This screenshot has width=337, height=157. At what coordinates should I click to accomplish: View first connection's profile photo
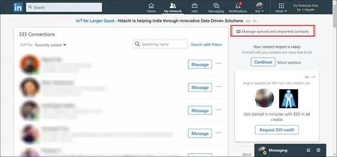(x=29, y=64)
